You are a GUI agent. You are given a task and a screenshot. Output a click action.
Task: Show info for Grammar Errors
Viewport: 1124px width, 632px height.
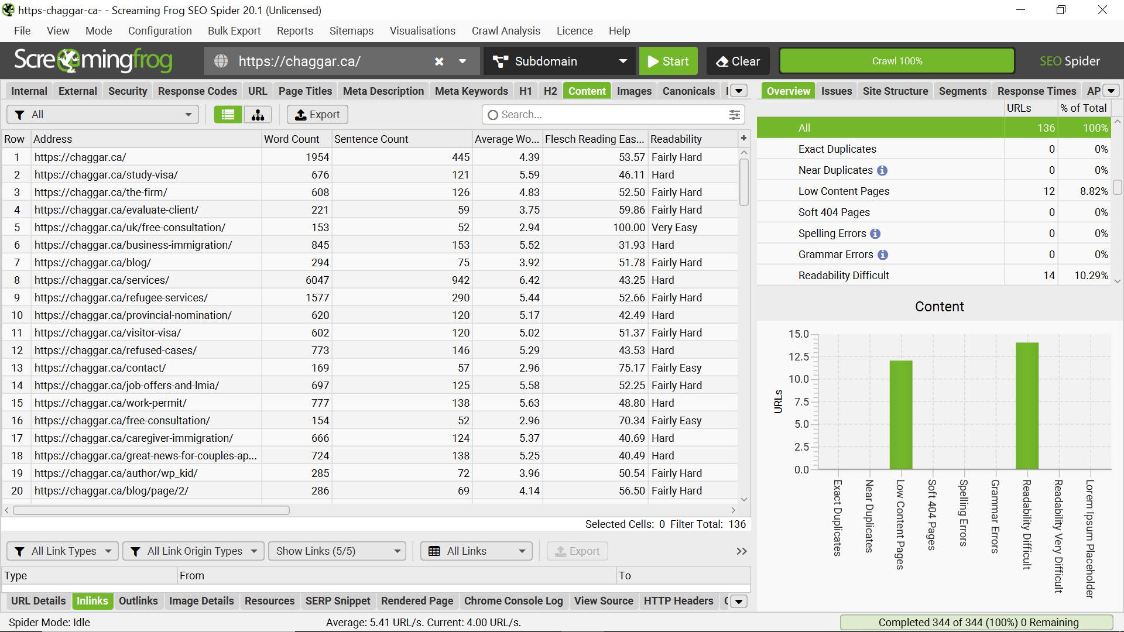[x=883, y=255]
